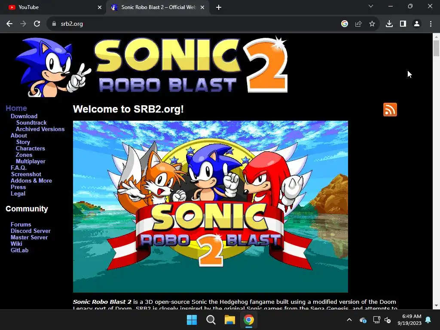This screenshot has width=440, height=330.
Task: Click the page vertical scrollbar thumb
Action: coord(436,48)
